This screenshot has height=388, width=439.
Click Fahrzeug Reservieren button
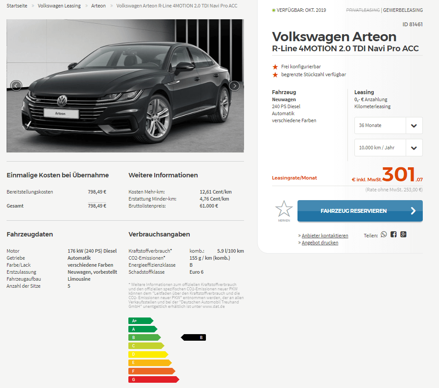tap(360, 211)
